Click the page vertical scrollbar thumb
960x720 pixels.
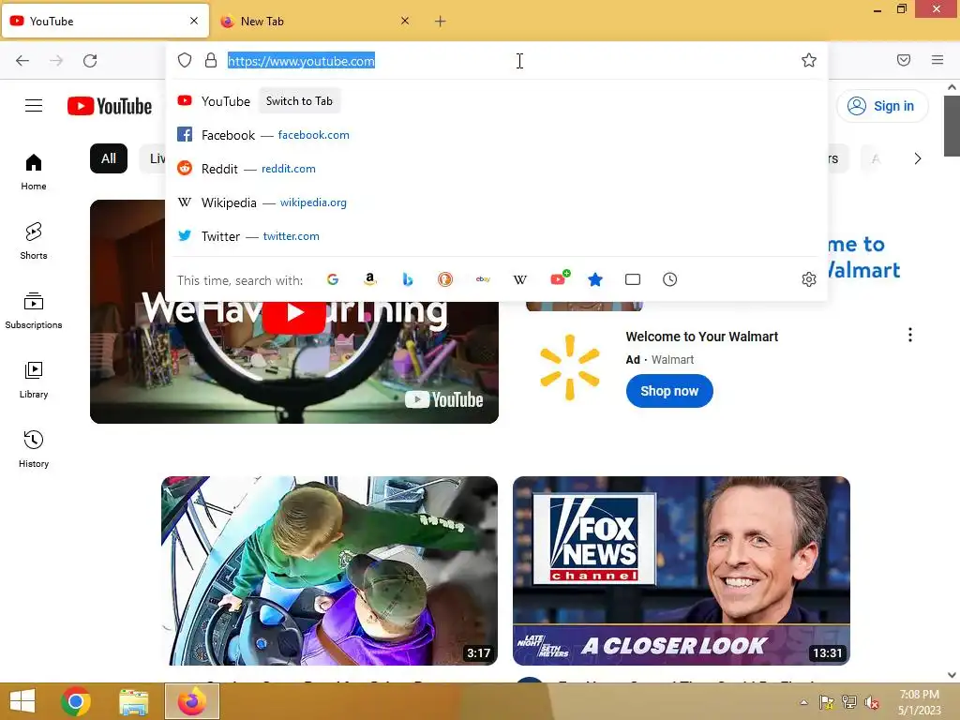pyautogui.click(x=952, y=126)
